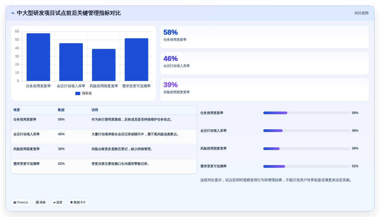Click the 58% 任务按周更新率 data card

point(264,37)
